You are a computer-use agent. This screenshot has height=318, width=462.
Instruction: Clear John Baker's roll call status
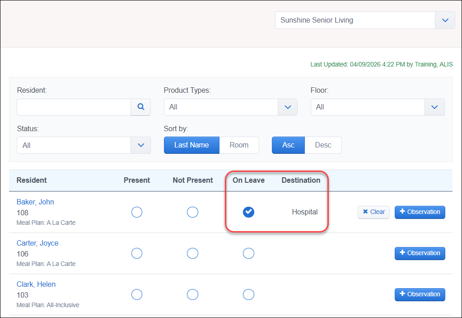(373, 212)
